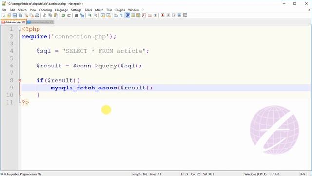Click the Paste clipboard icon
Image resolution: width=312 pixels, height=176 pixels.
pyautogui.click(x=56, y=15)
